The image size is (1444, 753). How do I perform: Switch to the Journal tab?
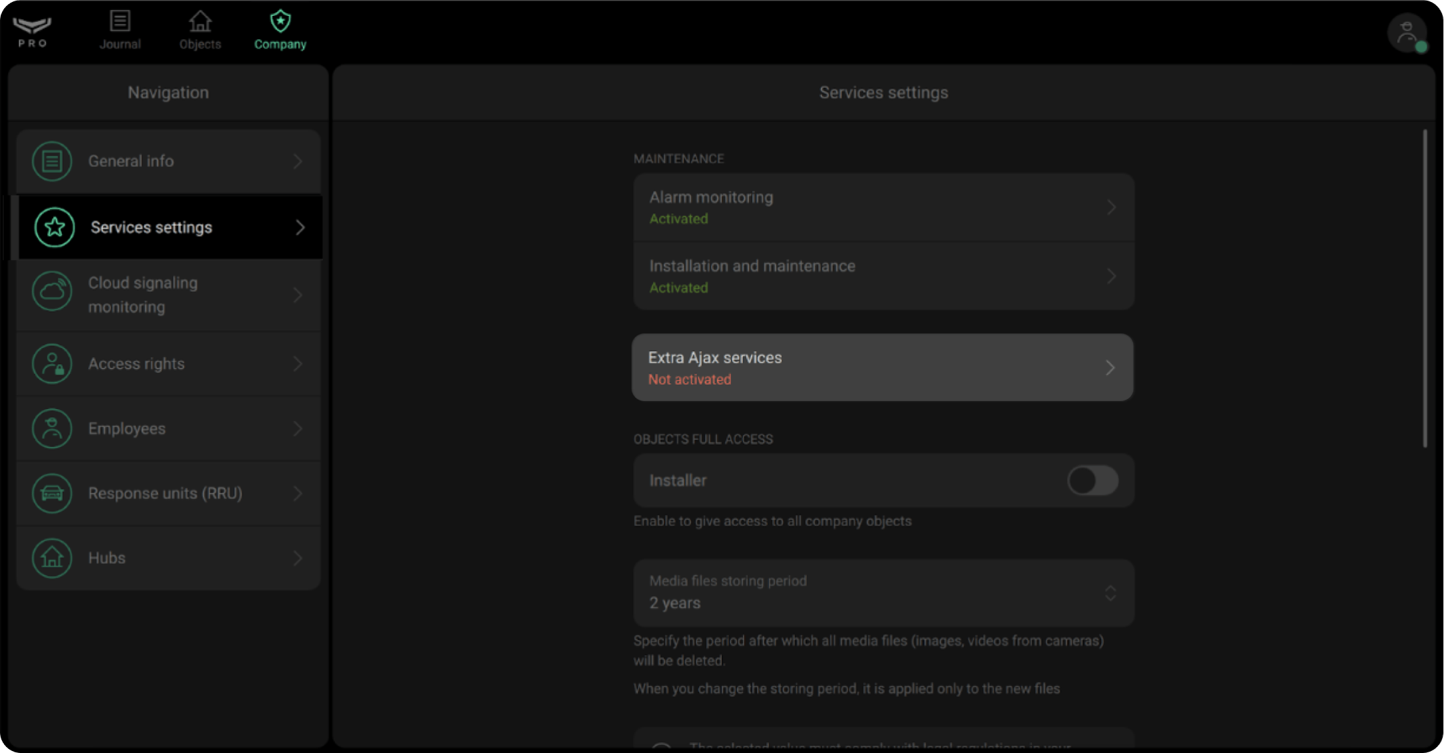point(120,31)
